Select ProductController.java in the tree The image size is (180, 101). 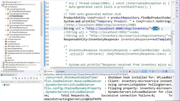[x=19, y=32]
